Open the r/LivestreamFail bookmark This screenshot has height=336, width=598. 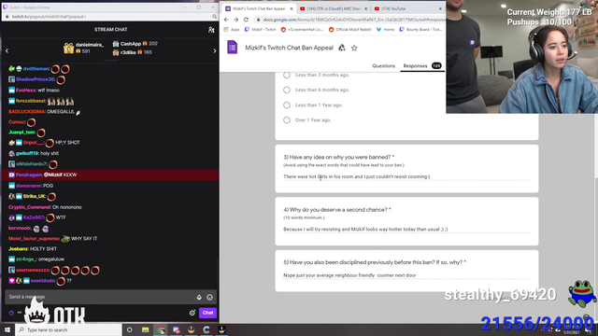pyautogui.click(x=302, y=29)
